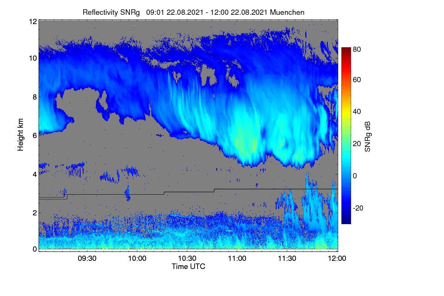444x296 pixels.
Task: Click the colorbar label '80'
Action: [x=357, y=48]
